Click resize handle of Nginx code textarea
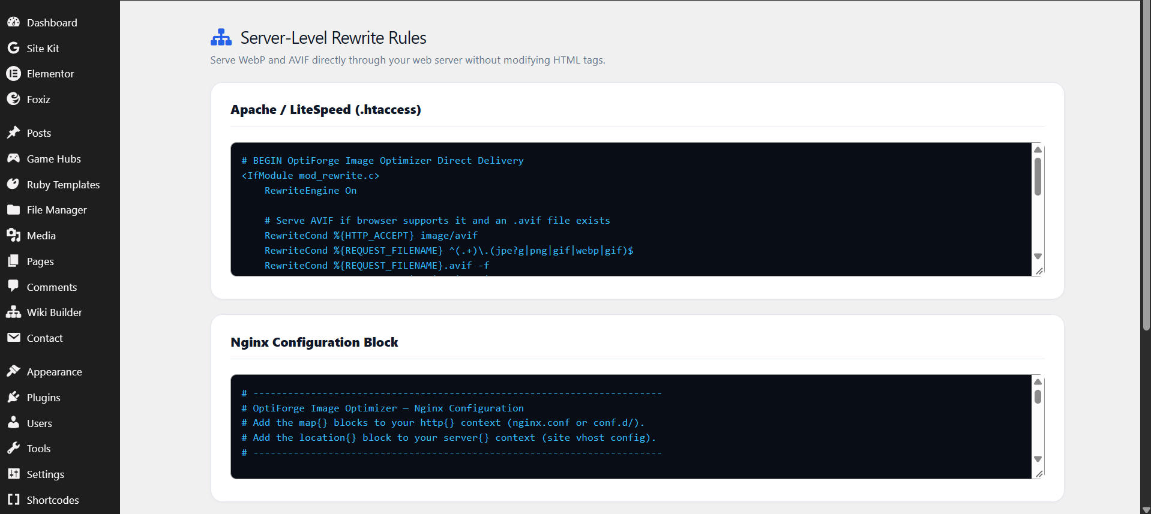 point(1039,474)
